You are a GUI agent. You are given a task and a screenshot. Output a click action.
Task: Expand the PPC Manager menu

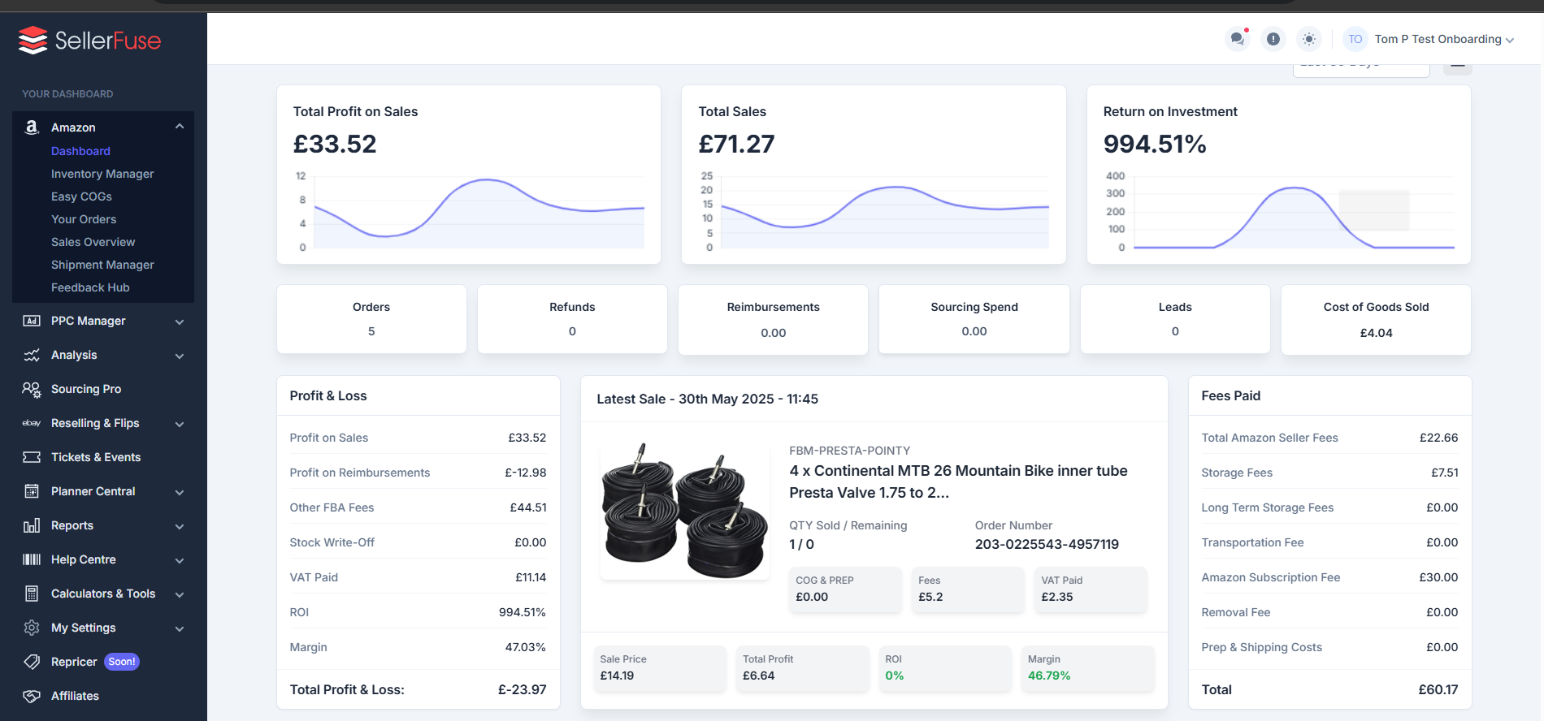click(180, 322)
